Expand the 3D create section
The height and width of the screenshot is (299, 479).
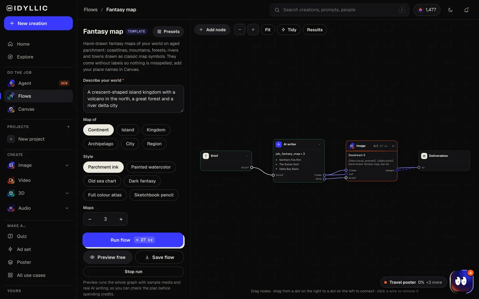pyautogui.click(x=67, y=193)
